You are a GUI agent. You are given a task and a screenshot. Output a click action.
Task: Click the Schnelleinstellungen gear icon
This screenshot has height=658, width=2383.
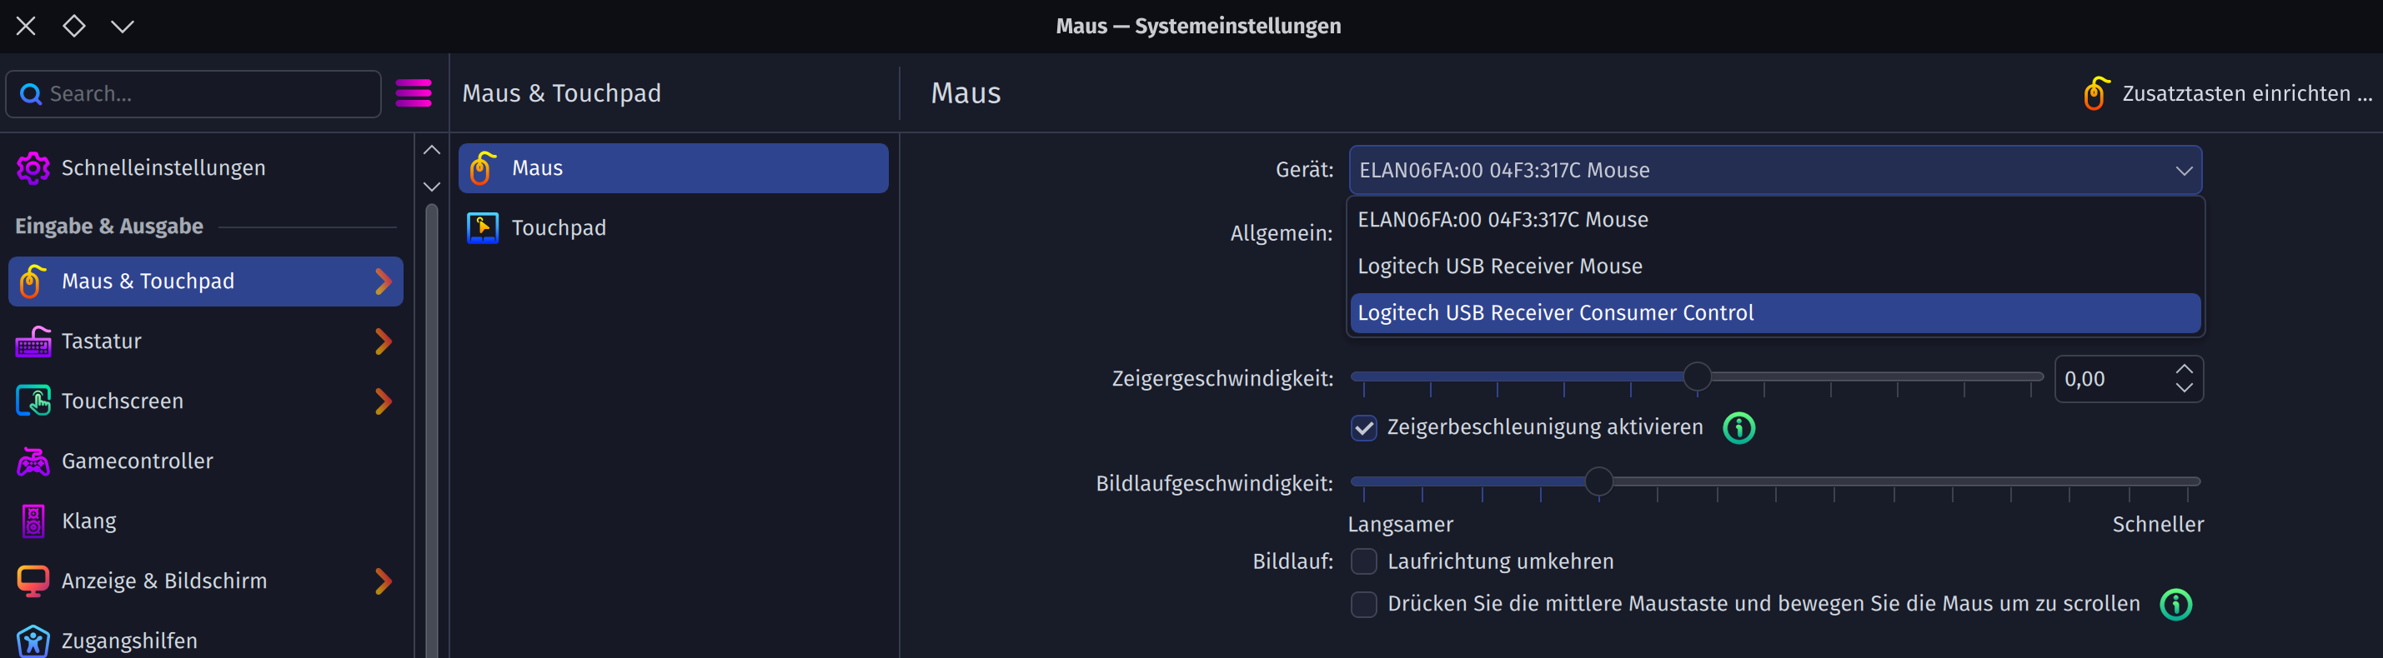coord(33,168)
